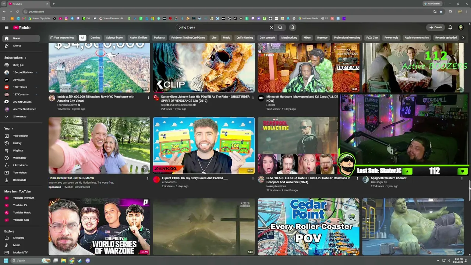Play the World Series of Warzone live thumbnail
471x265 pixels.
click(x=99, y=227)
